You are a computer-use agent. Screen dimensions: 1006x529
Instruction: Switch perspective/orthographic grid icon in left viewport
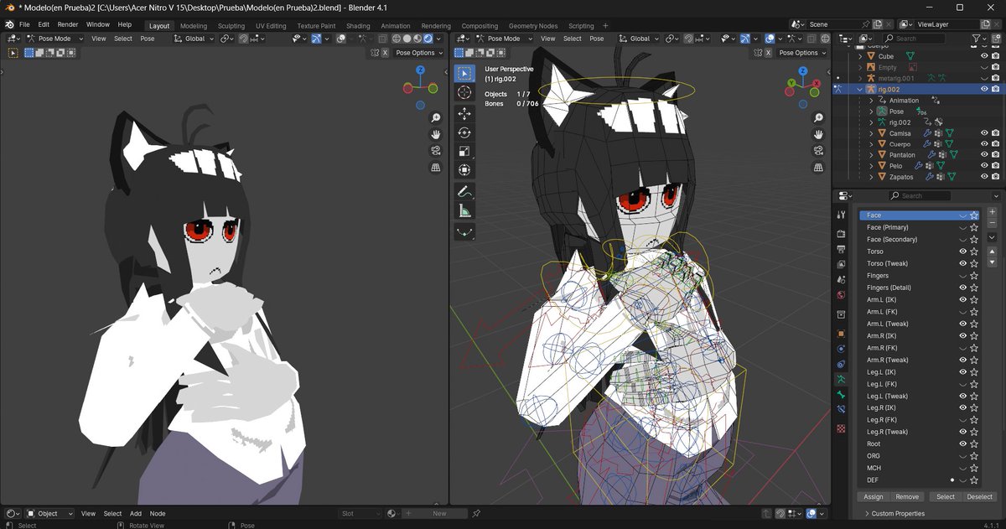coord(436,168)
